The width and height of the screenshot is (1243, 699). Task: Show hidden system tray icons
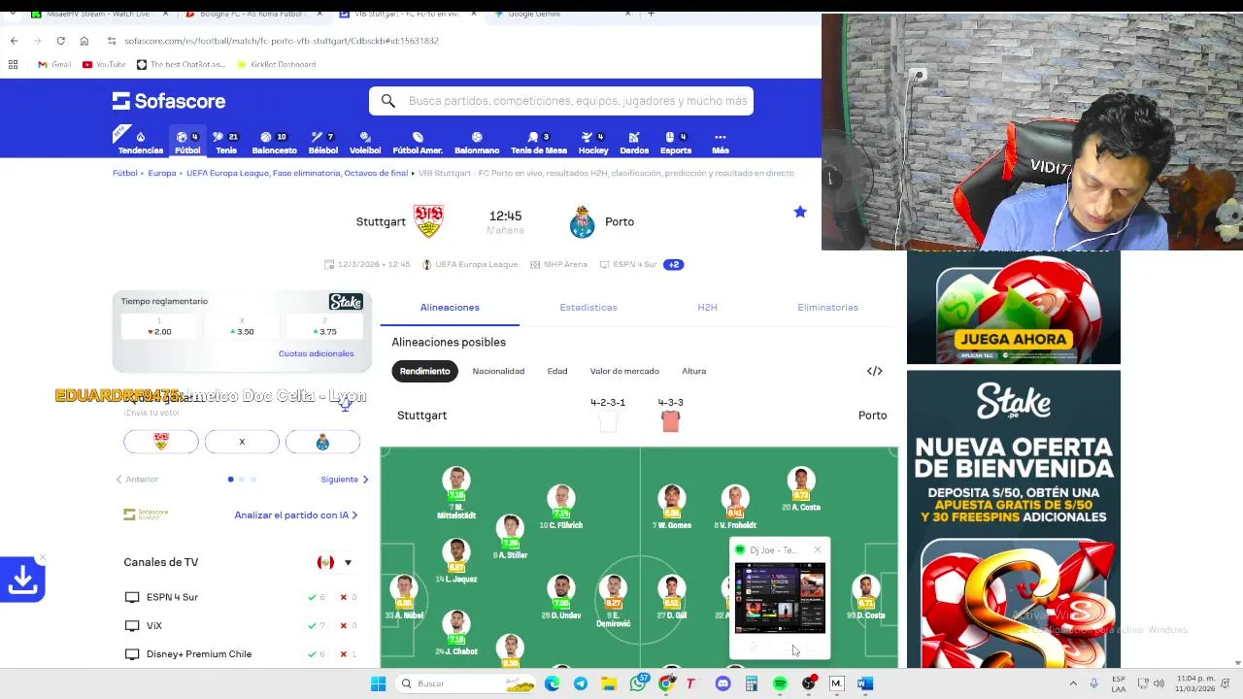click(1073, 683)
